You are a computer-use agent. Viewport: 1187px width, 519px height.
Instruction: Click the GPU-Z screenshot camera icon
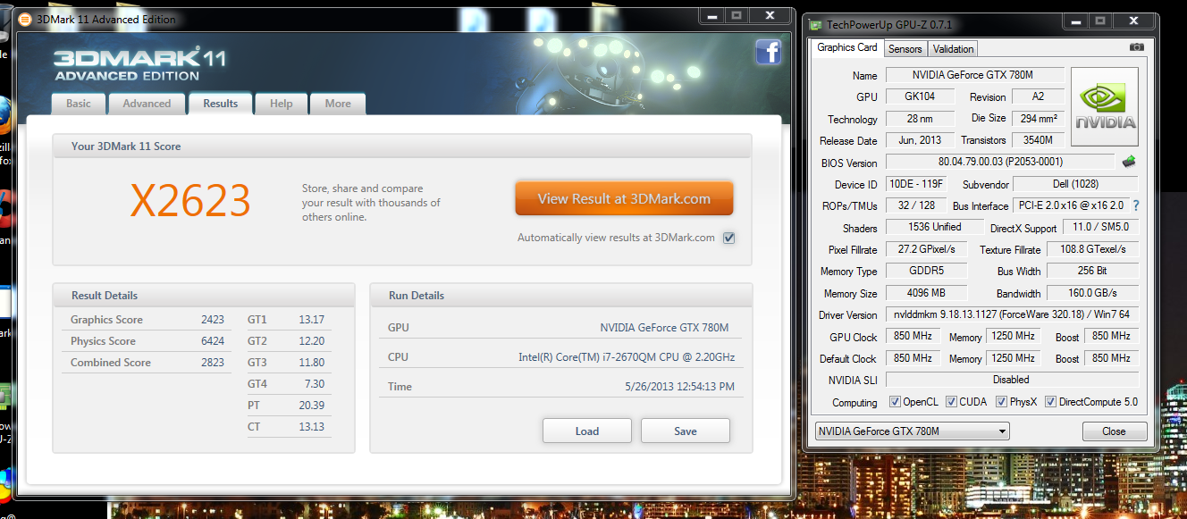point(1136,47)
